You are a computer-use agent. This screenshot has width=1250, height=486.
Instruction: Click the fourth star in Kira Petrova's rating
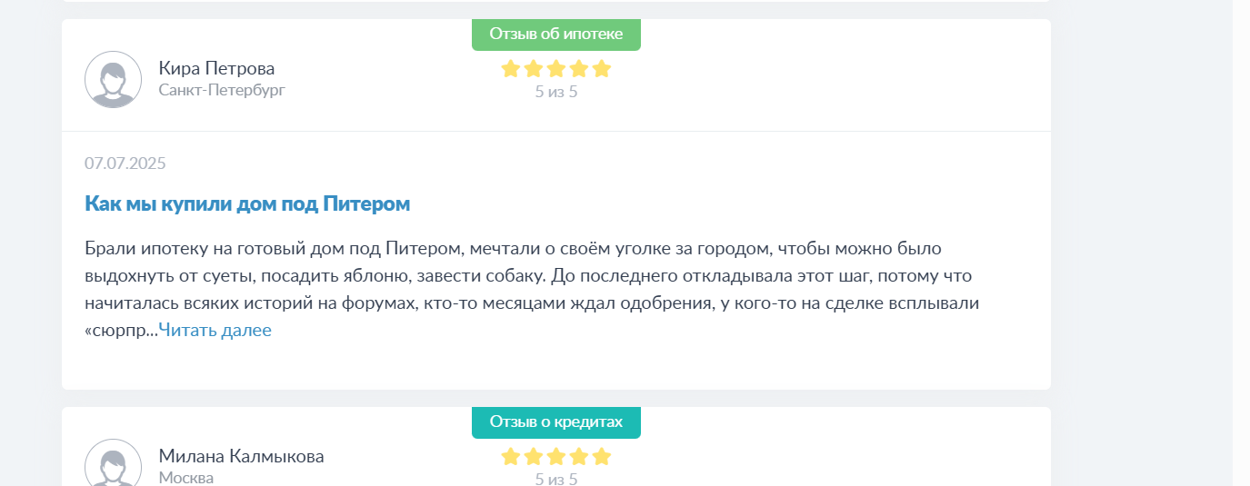tap(579, 68)
